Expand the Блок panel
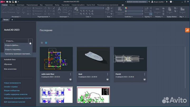This screenshot has height=107, width=190. click(x=110, y=17)
